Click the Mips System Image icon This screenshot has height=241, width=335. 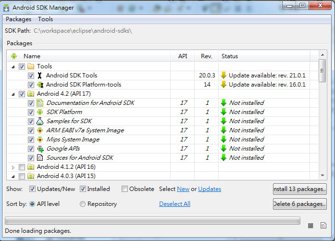[40, 140]
